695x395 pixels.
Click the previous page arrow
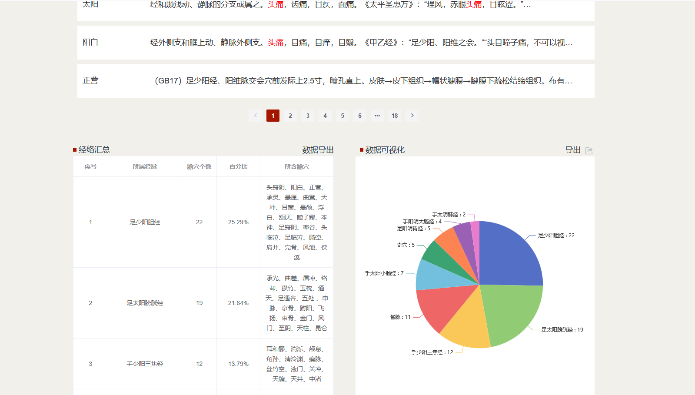coord(256,116)
